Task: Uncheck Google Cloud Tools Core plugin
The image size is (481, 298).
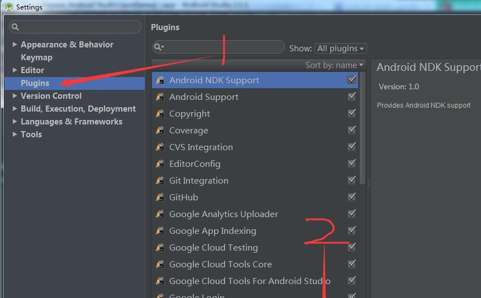Action: (x=352, y=263)
